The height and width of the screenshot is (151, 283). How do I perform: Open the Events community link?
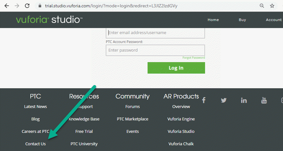click(133, 131)
